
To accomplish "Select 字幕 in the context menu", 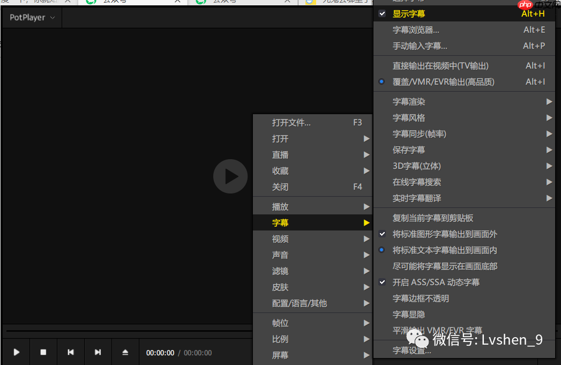I will pos(280,222).
